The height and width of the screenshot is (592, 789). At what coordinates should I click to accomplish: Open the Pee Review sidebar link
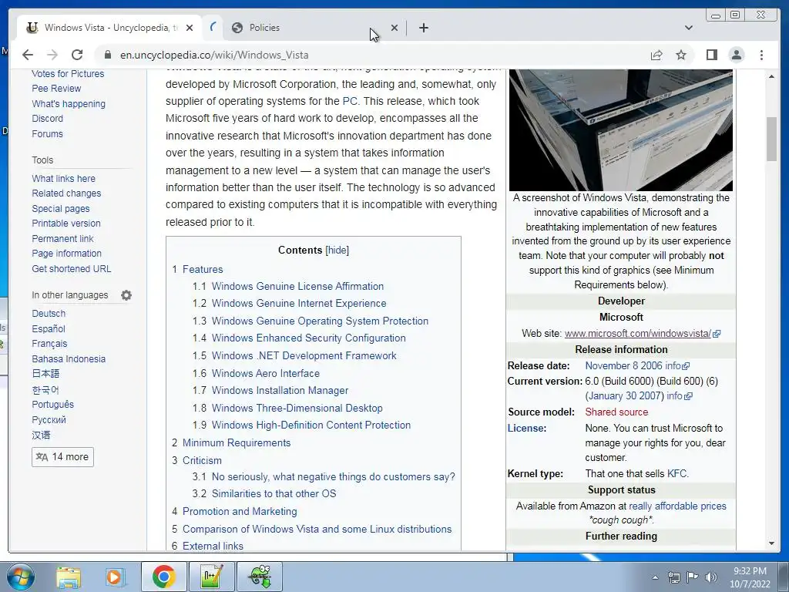pyautogui.click(x=56, y=88)
